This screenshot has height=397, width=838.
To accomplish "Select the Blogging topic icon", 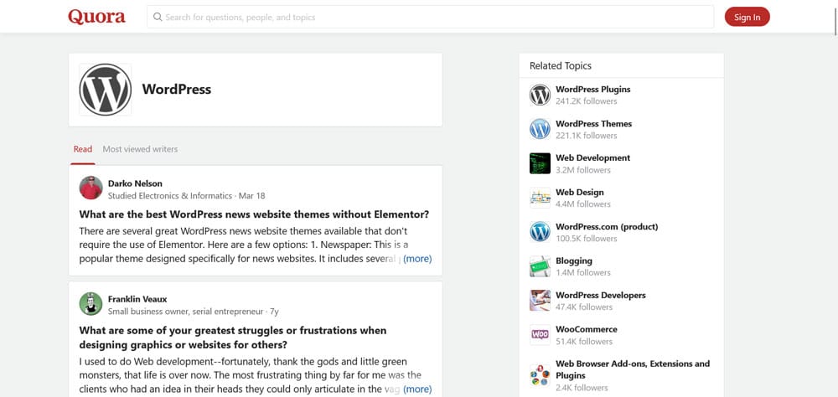I will tap(540, 266).
